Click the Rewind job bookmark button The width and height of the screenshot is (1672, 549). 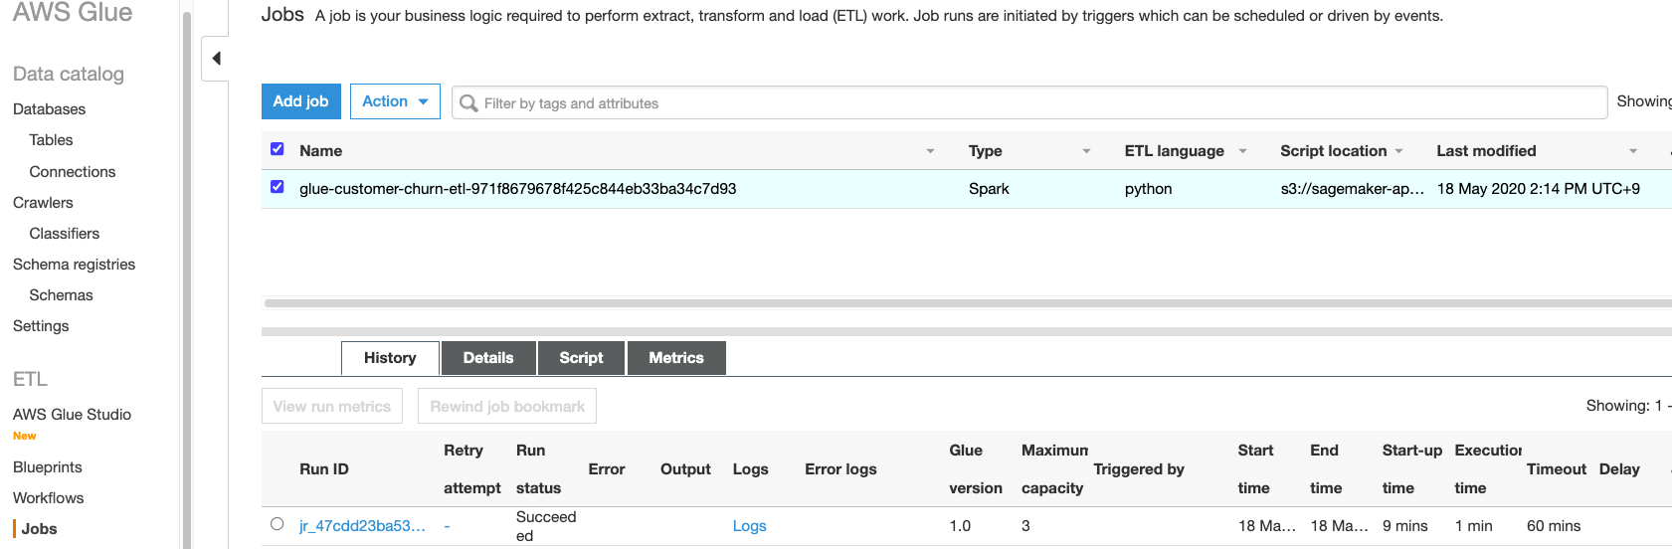(x=507, y=406)
